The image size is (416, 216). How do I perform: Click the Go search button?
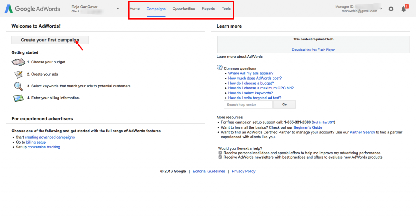(284, 105)
